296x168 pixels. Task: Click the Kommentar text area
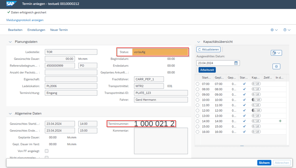tap(161, 141)
